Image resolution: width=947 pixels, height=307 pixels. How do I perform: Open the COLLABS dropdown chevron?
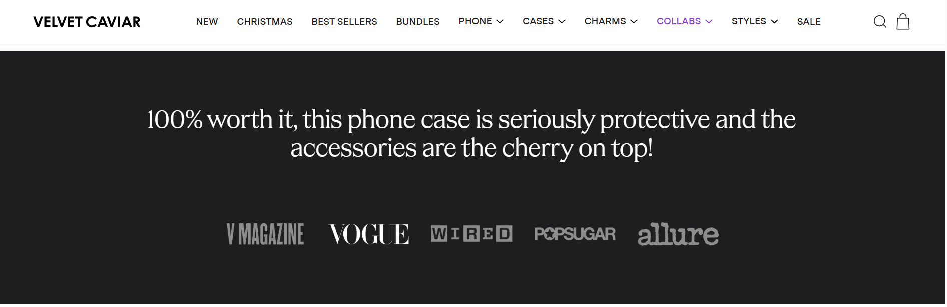709,21
